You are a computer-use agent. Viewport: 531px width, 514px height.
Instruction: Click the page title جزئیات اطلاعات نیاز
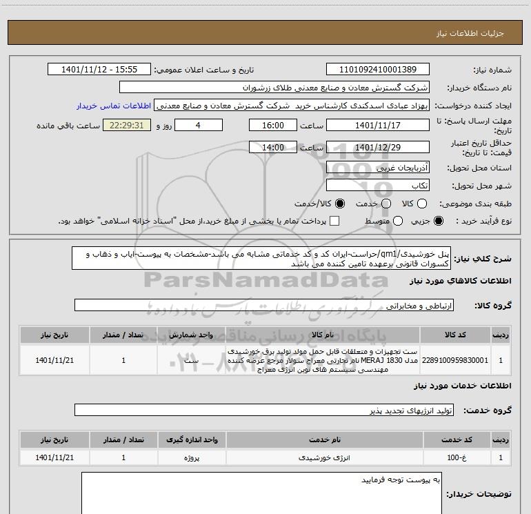(x=470, y=33)
